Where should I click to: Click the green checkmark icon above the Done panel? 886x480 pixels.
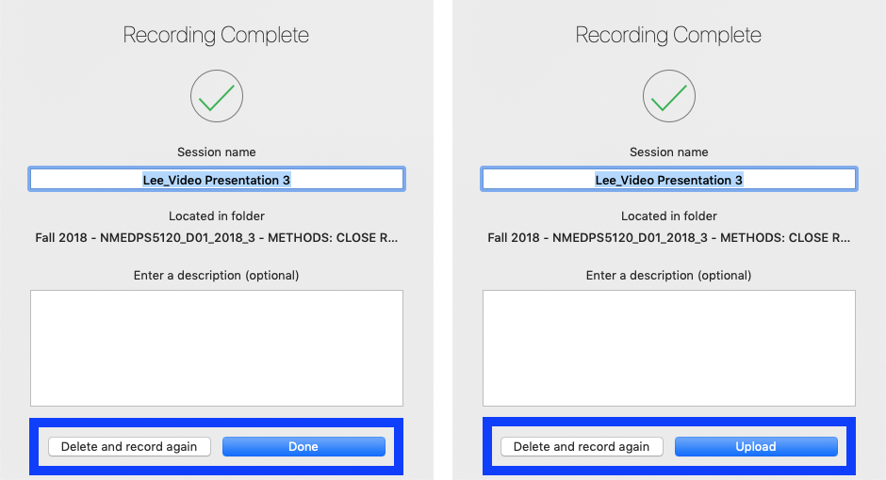click(x=217, y=96)
